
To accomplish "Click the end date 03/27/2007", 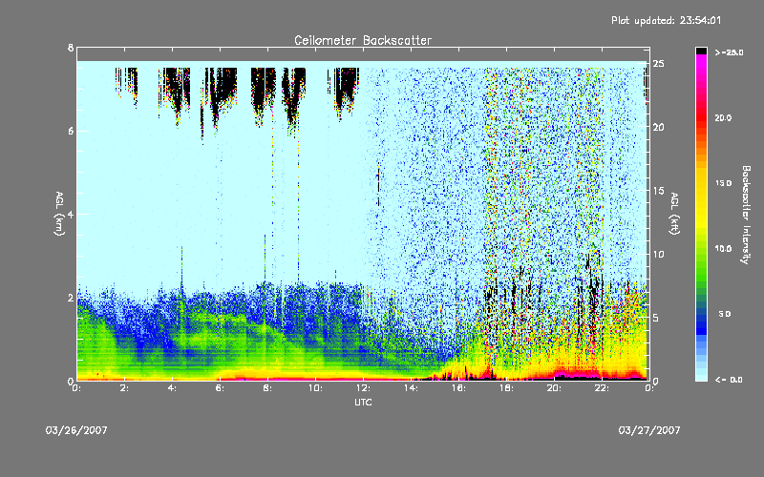I will [649, 430].
